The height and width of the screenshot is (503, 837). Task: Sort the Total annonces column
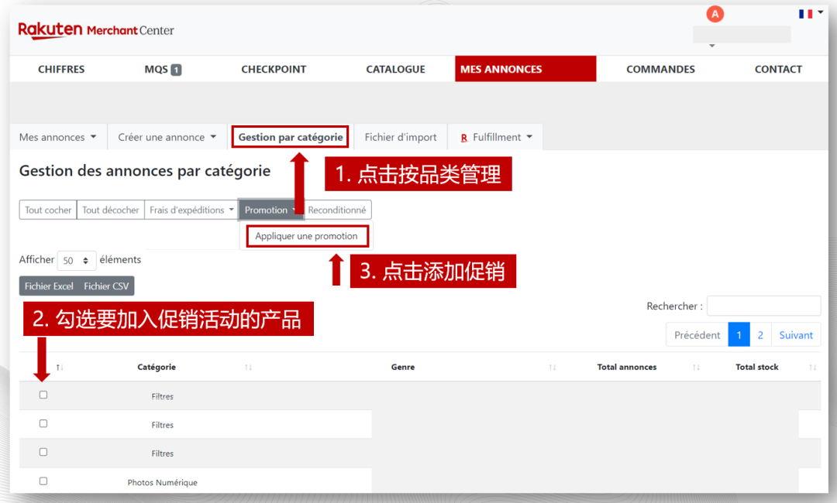point(695,367)
